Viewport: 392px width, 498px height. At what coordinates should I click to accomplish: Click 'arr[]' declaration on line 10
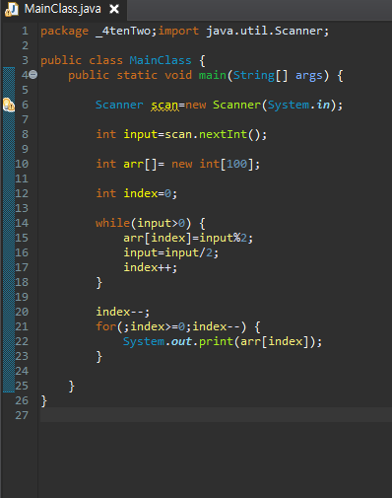point(140,164)
